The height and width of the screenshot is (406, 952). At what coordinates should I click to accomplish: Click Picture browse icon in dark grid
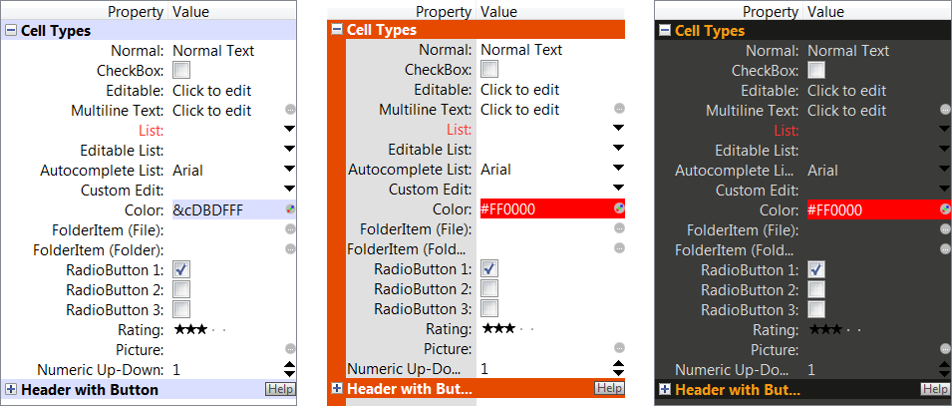pyautogui.click(x=945, y=349)
